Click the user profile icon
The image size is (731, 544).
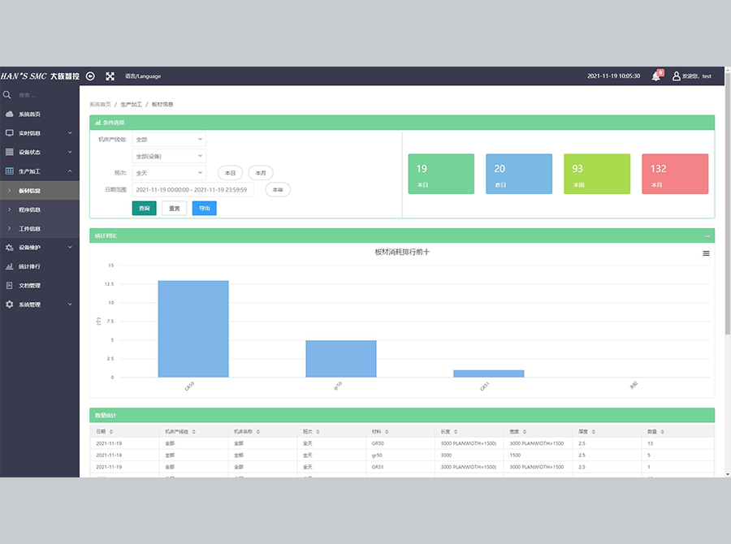pyautogui.click(x=676, y=76)
